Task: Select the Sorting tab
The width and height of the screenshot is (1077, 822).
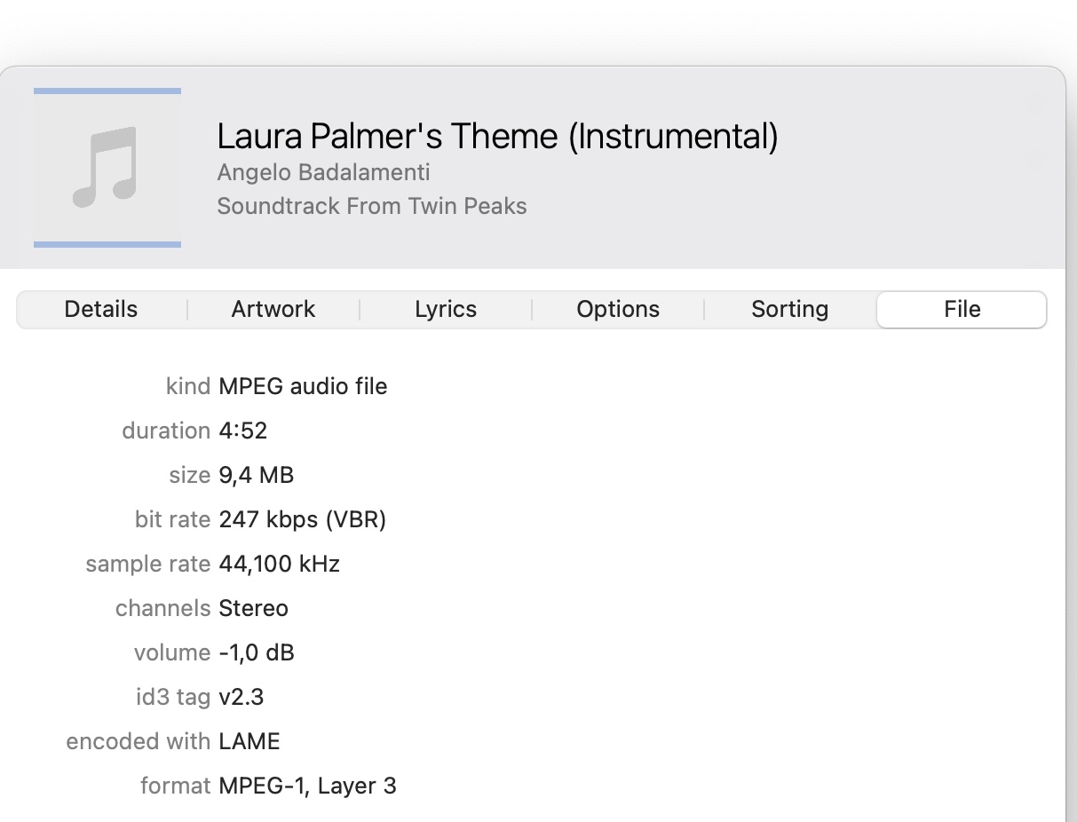Action: [790, 309]
